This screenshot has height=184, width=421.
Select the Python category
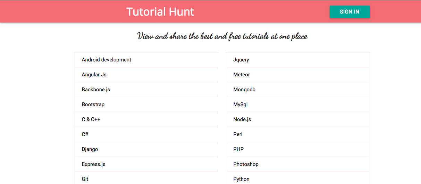click(x=298, y=178)
